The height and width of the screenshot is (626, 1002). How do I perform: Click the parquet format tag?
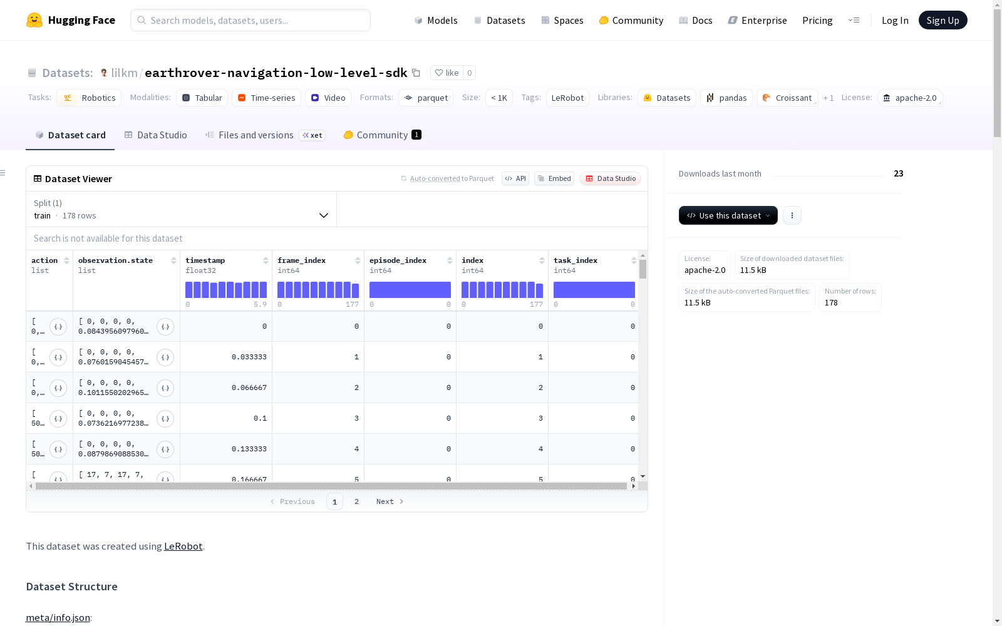(426, 98)
